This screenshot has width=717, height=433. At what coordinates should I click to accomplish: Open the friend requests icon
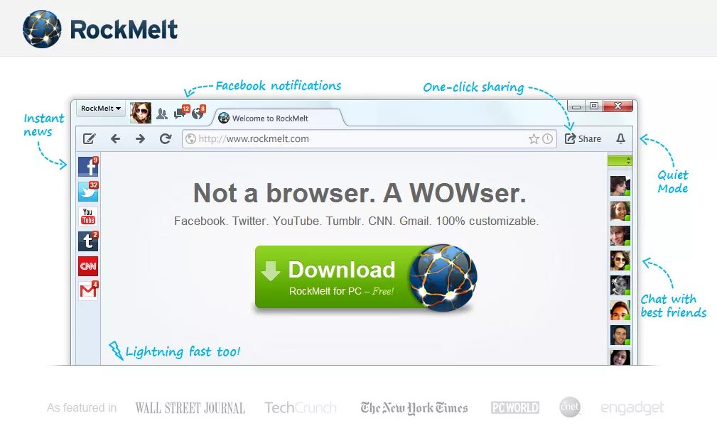[x=162, y=114]
